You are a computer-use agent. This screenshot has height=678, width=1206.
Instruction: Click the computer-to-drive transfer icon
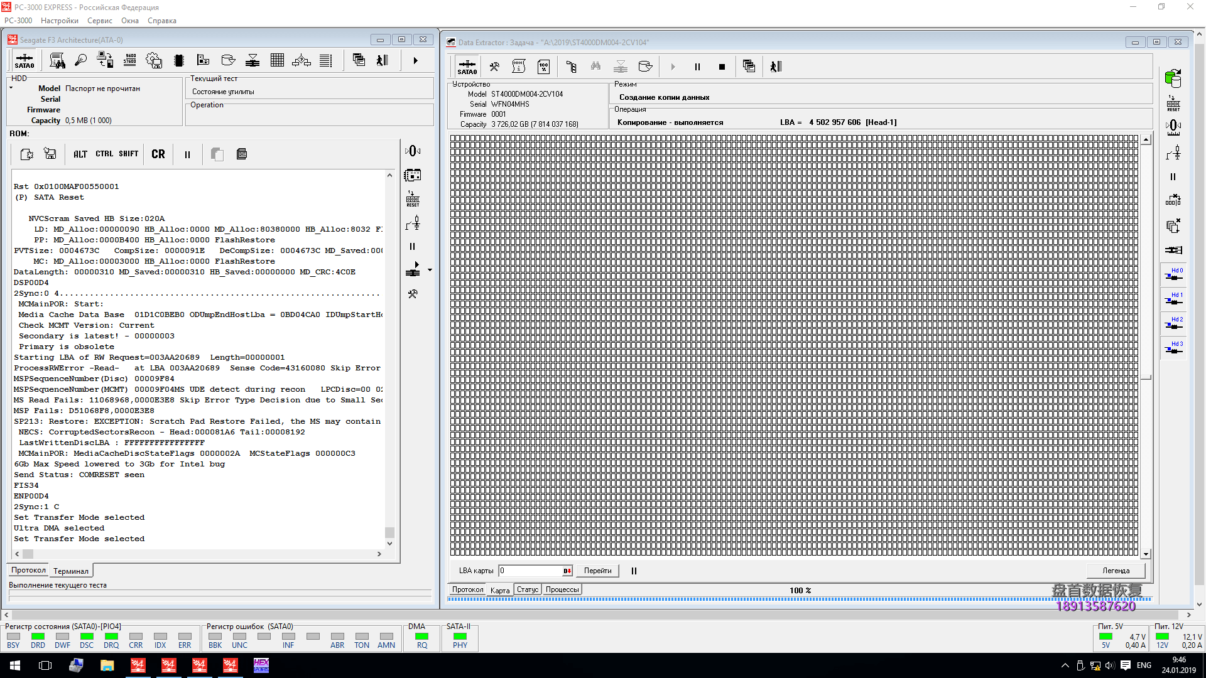(105, 60)
